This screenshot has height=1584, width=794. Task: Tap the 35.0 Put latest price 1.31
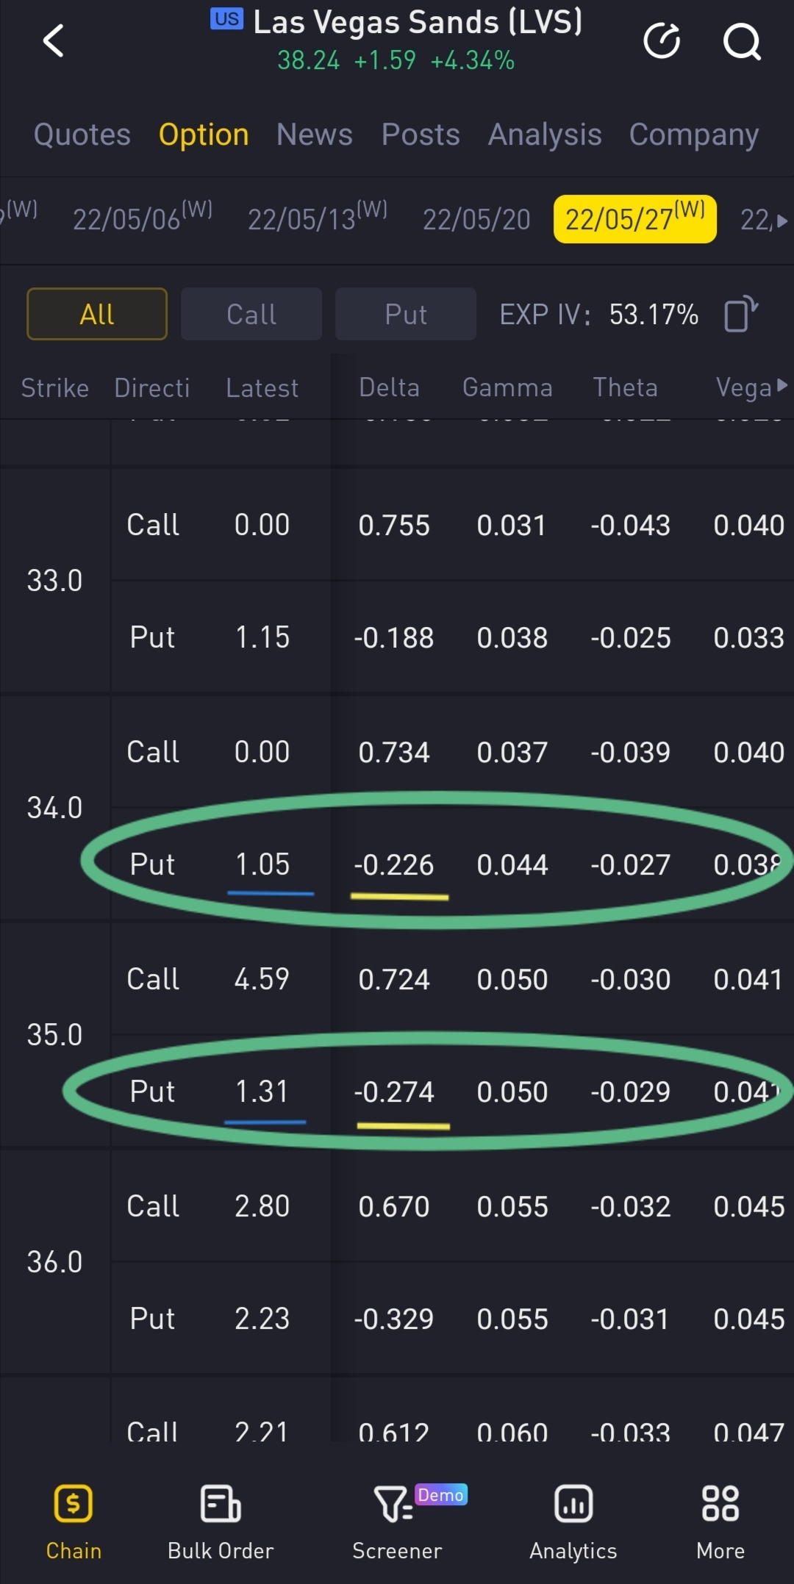[262, 1092]
